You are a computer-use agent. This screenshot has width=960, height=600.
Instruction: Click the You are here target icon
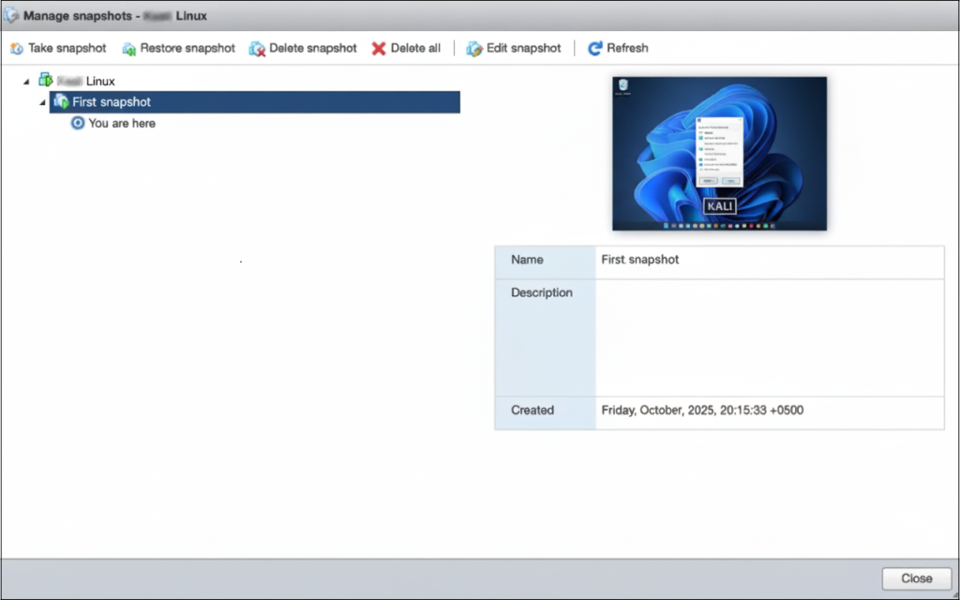77,123
